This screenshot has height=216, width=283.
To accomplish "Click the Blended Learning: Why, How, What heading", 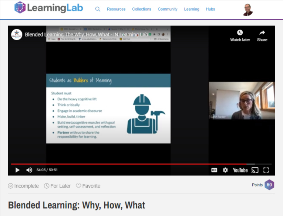I will pos(77,205).
